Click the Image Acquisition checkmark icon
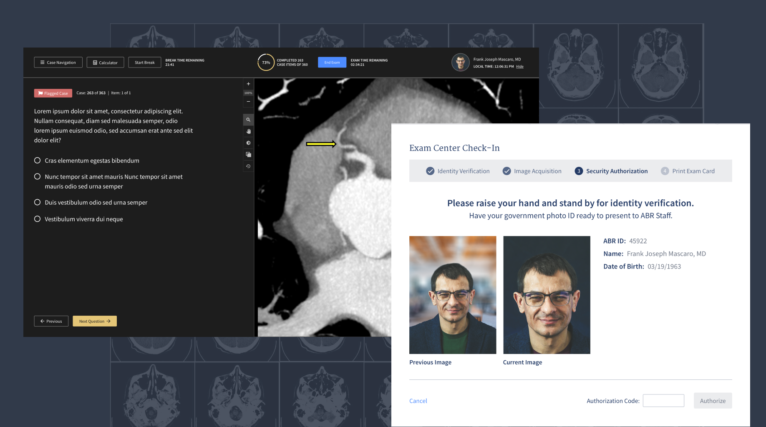The image size is (766, 427). [x=507, y=171]
